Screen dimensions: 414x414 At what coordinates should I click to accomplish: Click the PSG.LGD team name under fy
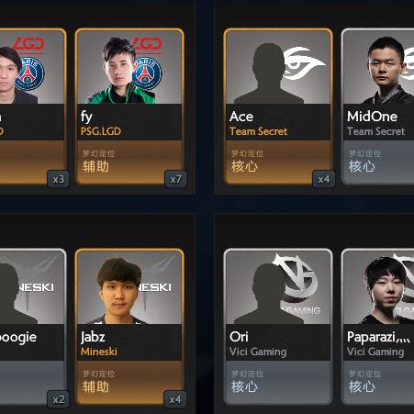101,131
